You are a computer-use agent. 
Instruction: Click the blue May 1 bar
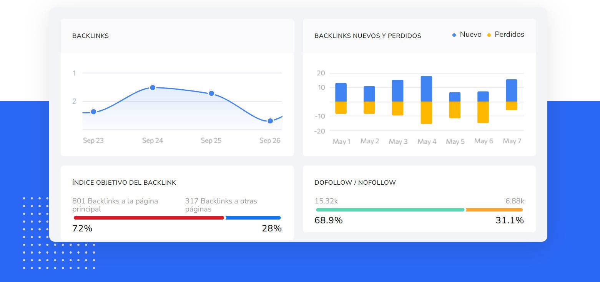point(341,92)
